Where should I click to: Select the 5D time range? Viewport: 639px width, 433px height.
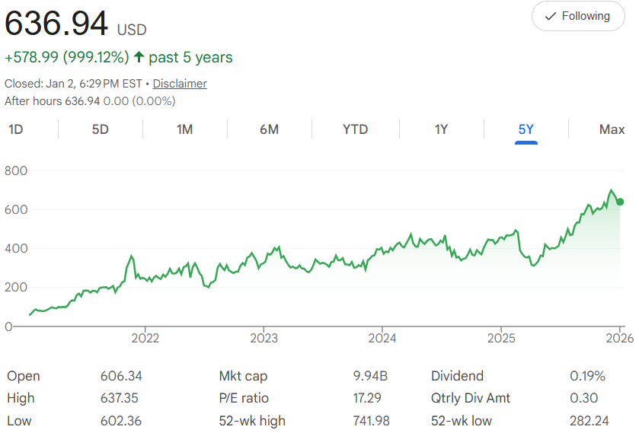click(x=101, y=129)
